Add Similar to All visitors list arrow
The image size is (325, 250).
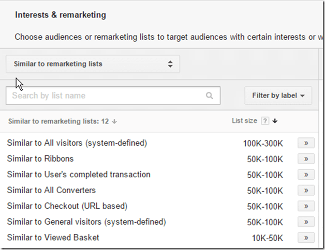click(x=306, y=143)
